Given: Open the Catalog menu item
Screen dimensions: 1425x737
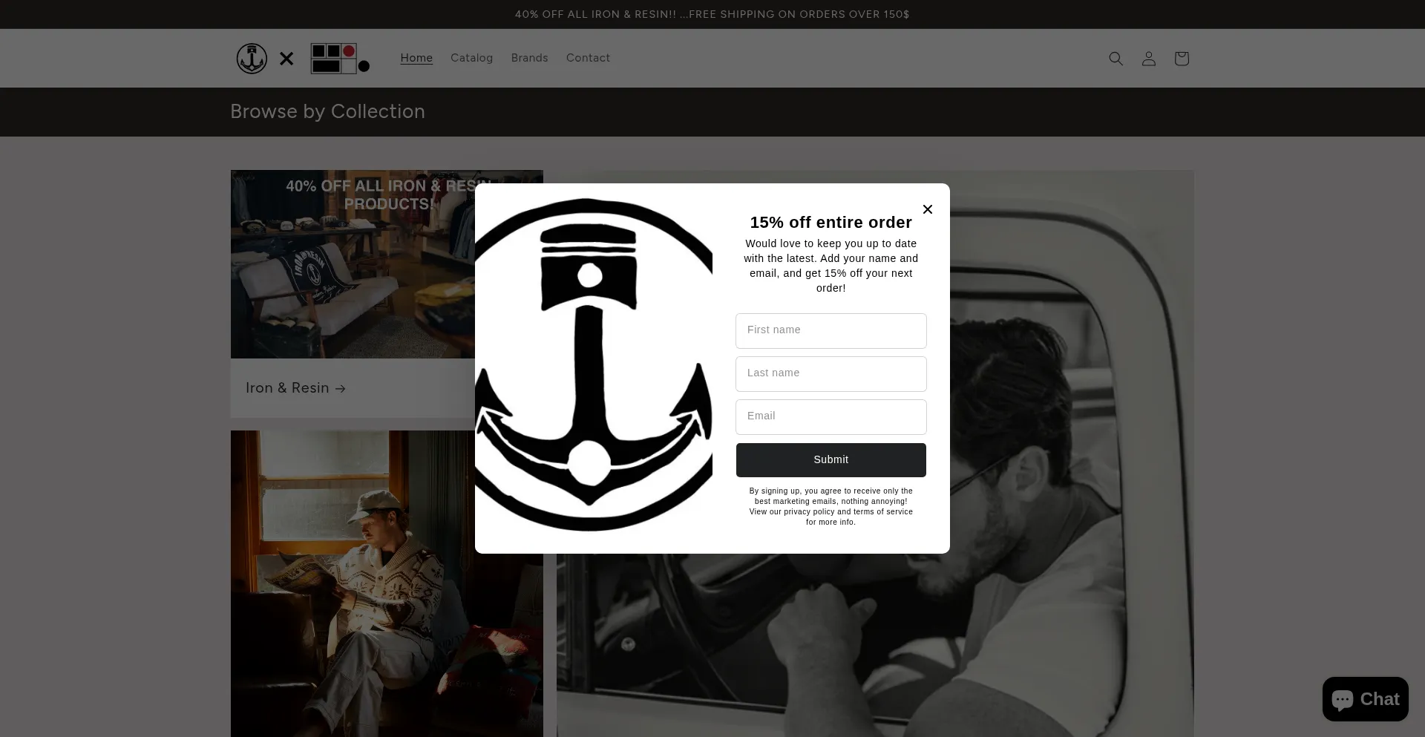Looking at the screenshot, I should pyautogui.click(x=471, y=58).
